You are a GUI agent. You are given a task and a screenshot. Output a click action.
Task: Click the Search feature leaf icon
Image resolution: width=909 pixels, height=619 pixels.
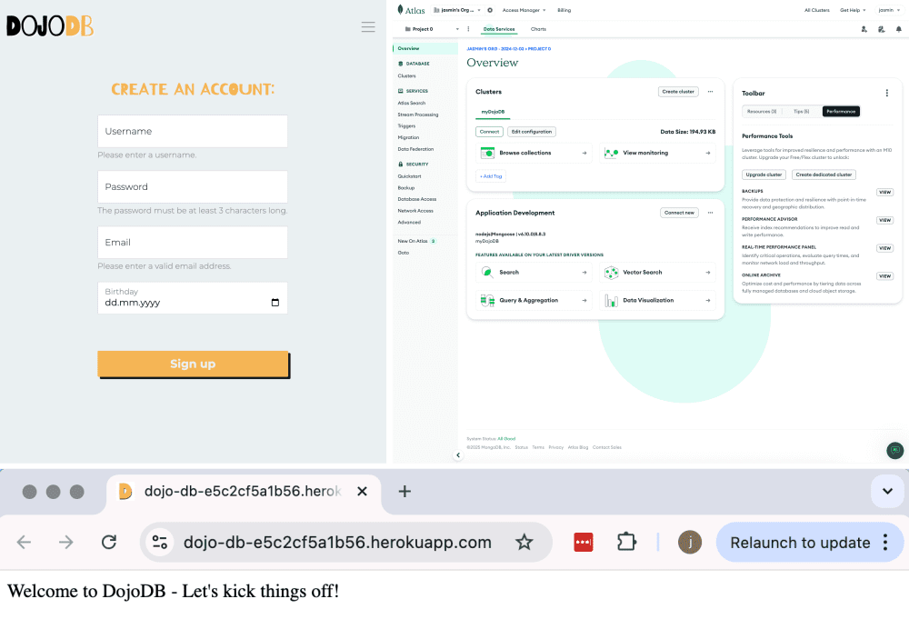pos(487,272)
